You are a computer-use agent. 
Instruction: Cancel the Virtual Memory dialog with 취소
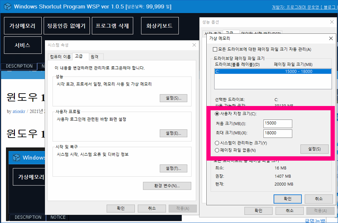[319, 199]
